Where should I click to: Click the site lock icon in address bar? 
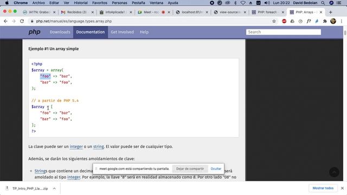[x=32, y=21]
